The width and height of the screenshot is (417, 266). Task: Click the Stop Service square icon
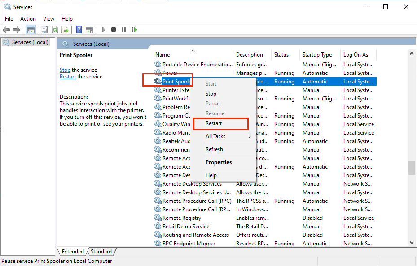[114, 30]
